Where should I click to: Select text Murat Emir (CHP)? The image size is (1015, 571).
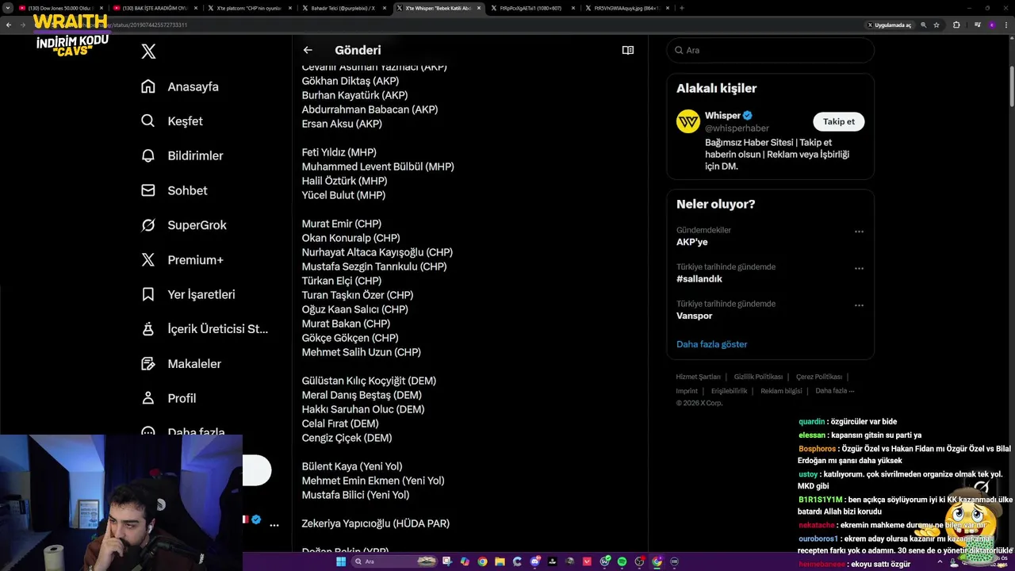[341, 224]
